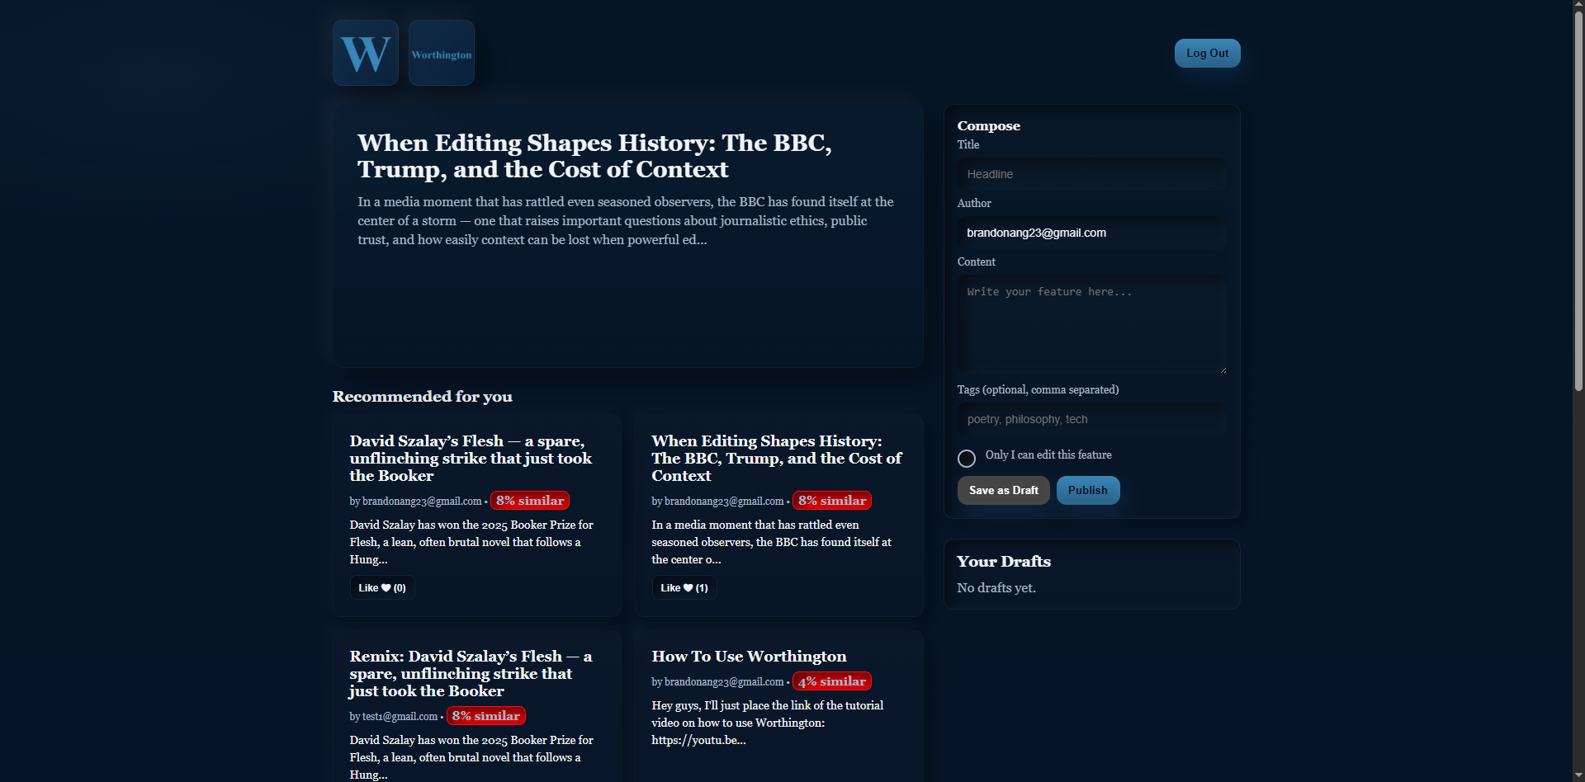Enable 'Only I can edit this feature'
Viewport: 1585px width, 782px height.
click(966, 458)
